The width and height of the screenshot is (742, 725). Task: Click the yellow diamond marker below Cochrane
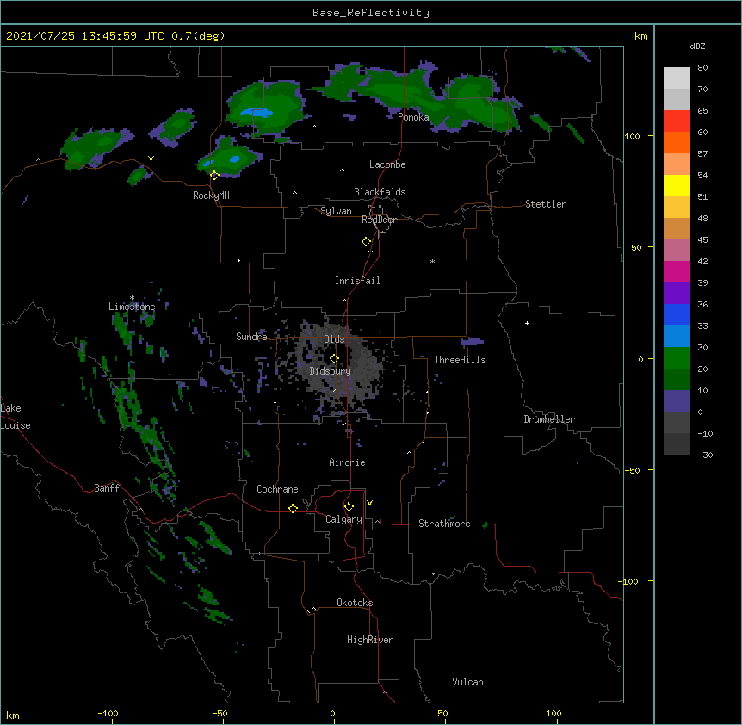pos(293,508)
